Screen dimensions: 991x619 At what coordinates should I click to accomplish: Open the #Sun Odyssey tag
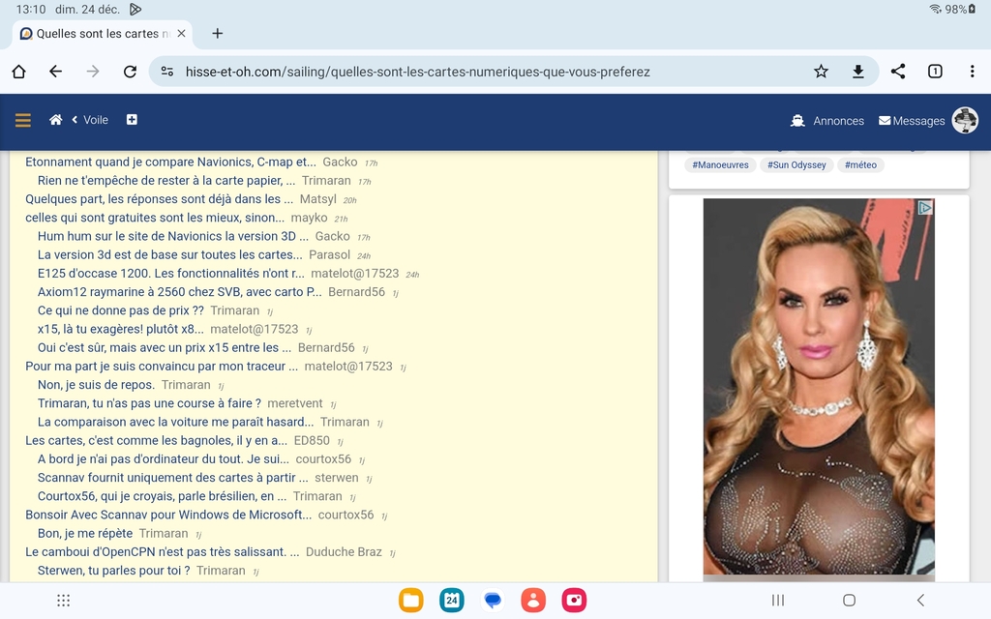pyautogui.click(x=796, y=164)
